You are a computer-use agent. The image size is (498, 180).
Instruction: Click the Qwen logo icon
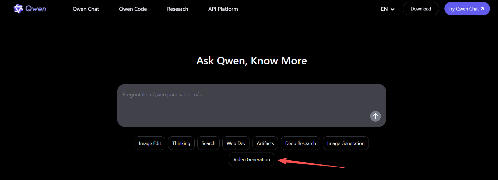click(x=18, y=9)
